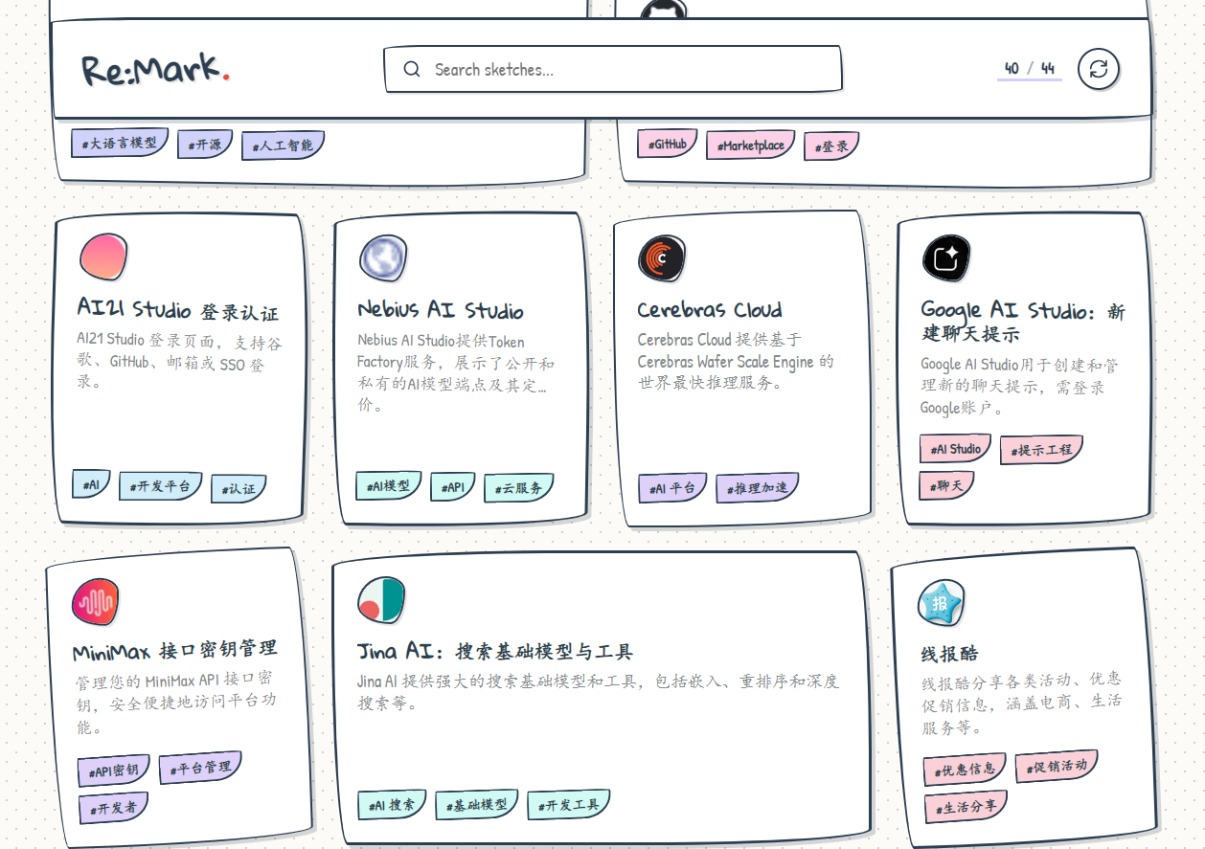
Task: Choose the #促销活动 tag
Action: [x=1057, y=766]
